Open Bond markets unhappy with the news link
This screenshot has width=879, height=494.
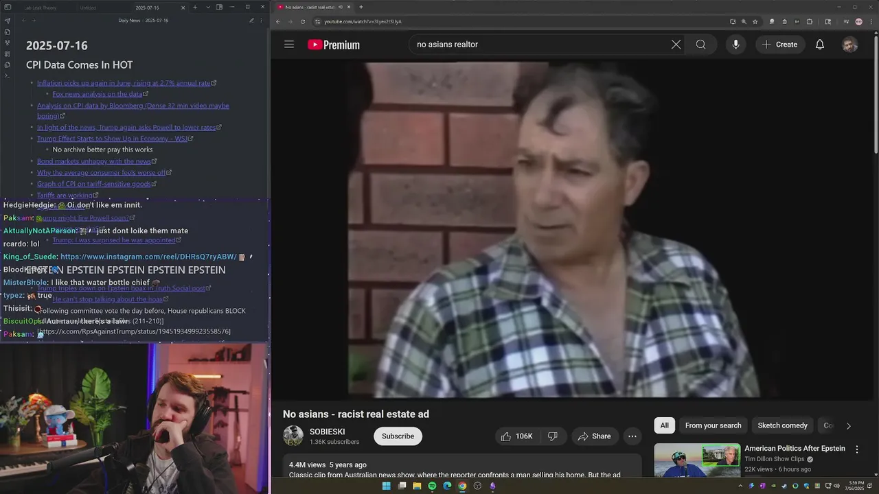(94, 161)
